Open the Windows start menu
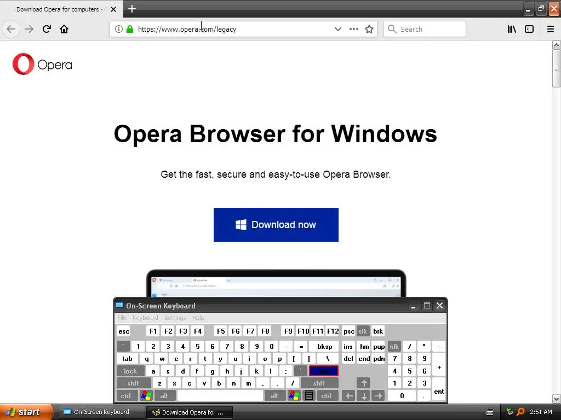 [x=26, y=412]
